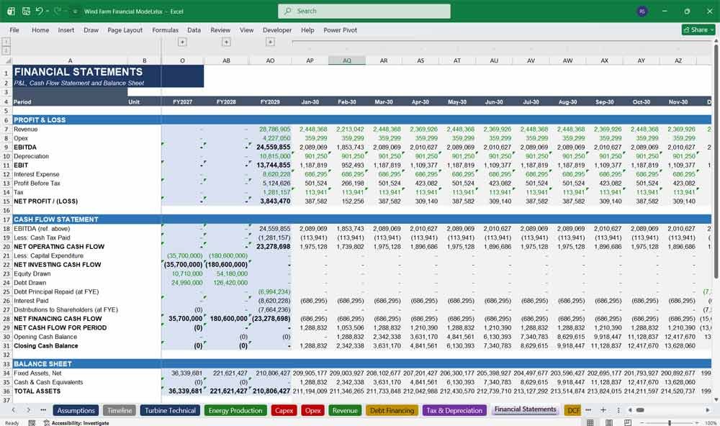Viewport: 720px width, 426px height.
Task: Switch to the Home ribbon tab
Action: 40,30
